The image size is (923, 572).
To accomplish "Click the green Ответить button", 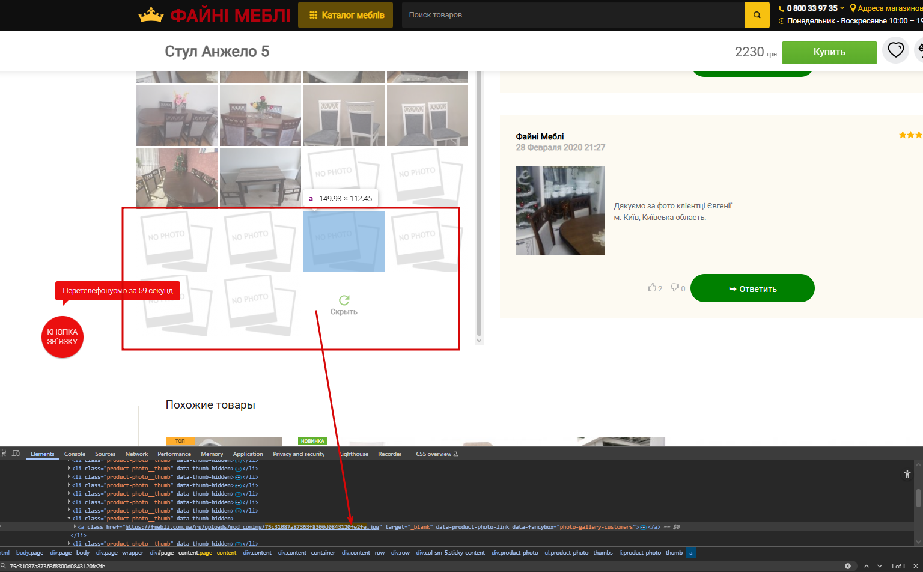I will [x=752, y=288].
